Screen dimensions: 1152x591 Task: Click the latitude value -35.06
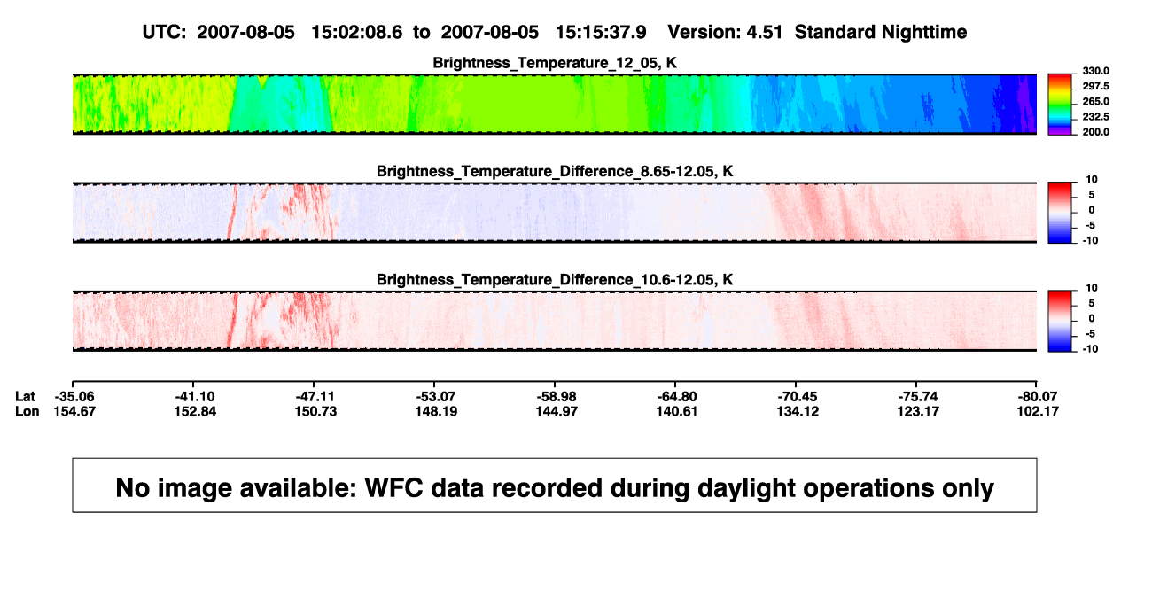74,396
